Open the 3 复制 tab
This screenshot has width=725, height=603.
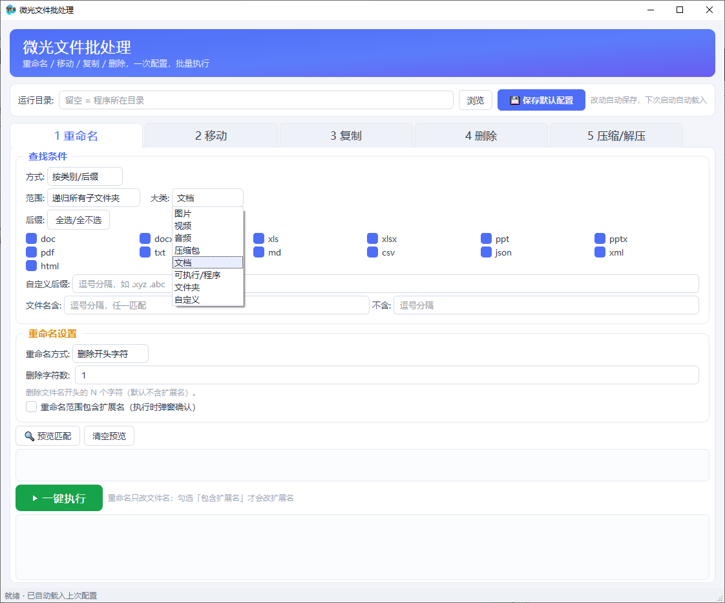point(346,136)
